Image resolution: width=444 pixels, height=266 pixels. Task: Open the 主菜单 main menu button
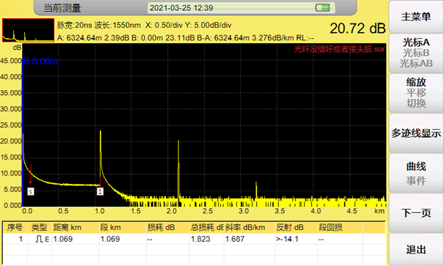point(416,17)
